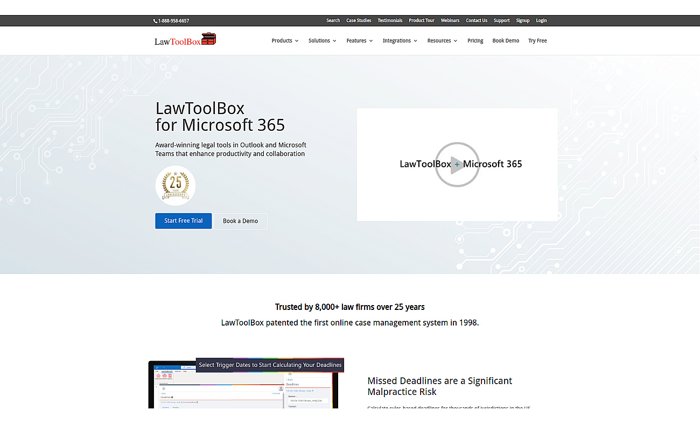The image size is (700, 424).
Task: Click the 25 years anniversary badge
Action: pos(176,186)
